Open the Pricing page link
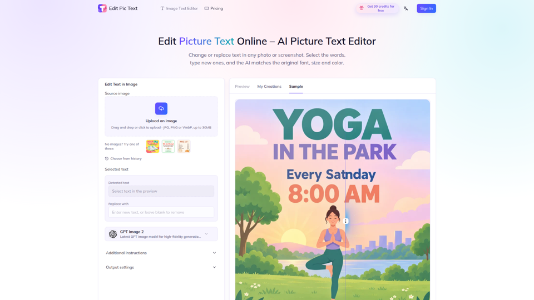The height and width of the screenshot is (300, 534). point(214,8)
